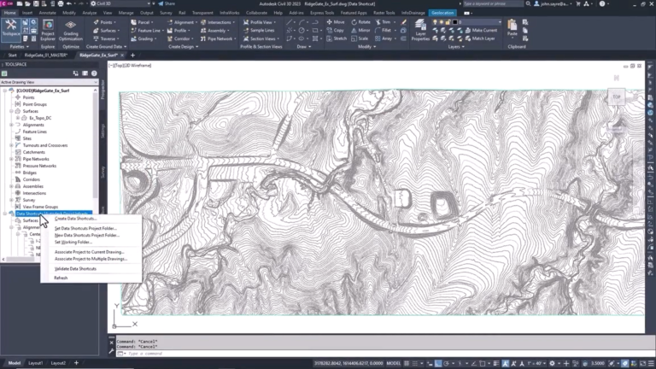The width and height of the screenshot is (656, 369).
Task: Select the Fillet tool
Action: click(x=384, y=30)
